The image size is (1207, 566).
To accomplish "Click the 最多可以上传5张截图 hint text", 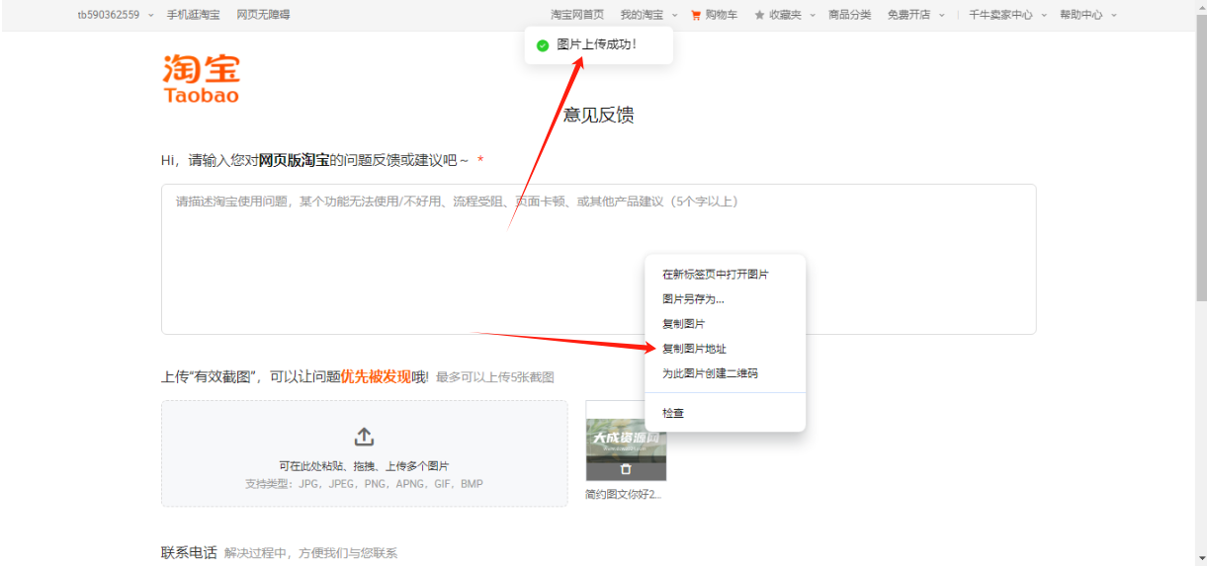I will pyautogui.click(x=495, y=377).
